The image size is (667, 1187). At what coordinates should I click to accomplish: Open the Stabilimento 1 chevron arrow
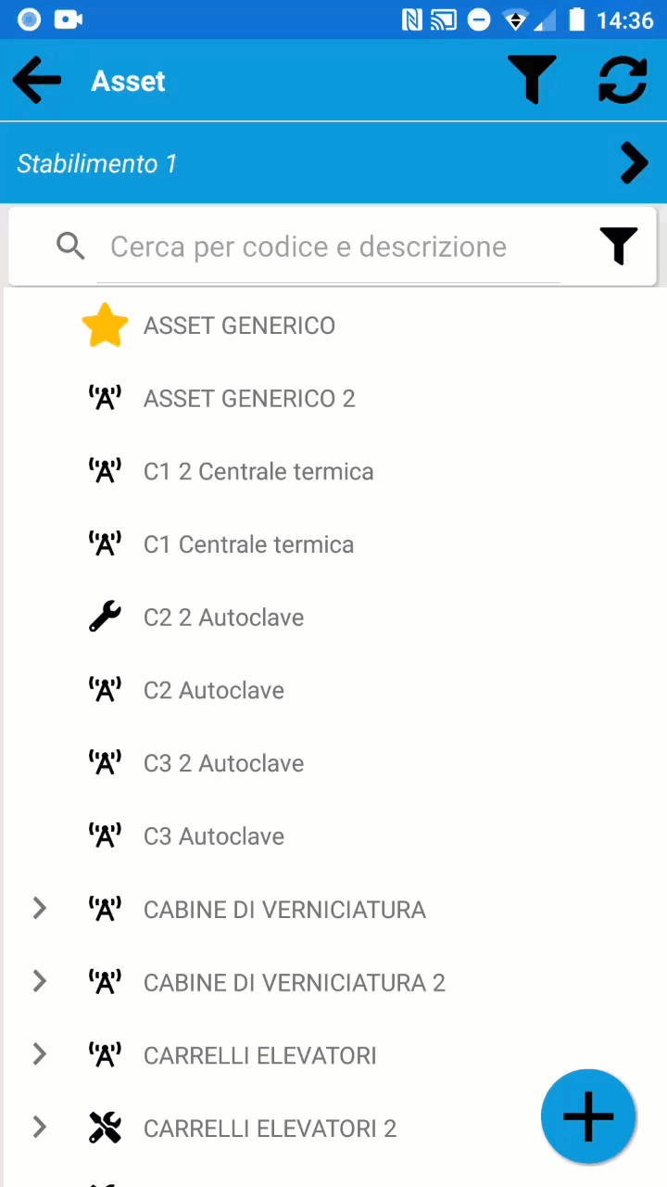(634, 163)
